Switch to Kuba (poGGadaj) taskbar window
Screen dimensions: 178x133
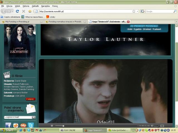[x=118, y=130]
